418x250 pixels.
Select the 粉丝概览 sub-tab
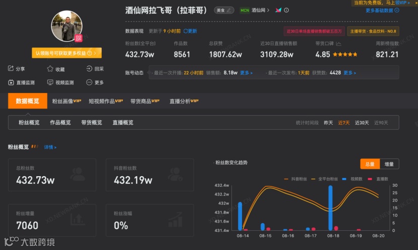coord(29,122)
